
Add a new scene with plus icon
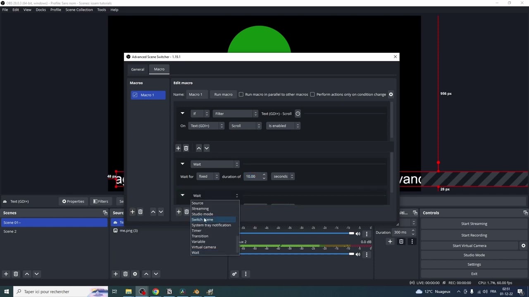pos(6,274)
